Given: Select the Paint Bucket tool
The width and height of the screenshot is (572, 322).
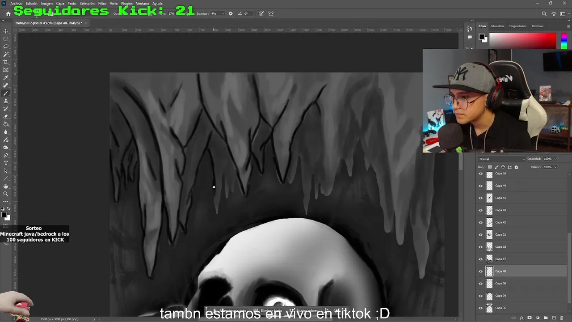Looking at the screenshot, I should coord(6,124).
